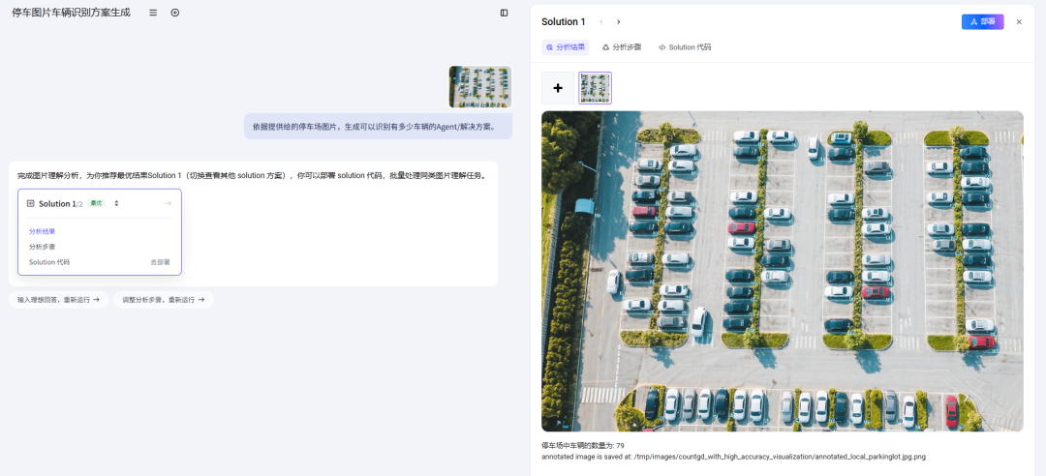The width and height of the screenshot is (1046, 476).
Task: Click the annotated image saved path text
Action: point(734,457)
